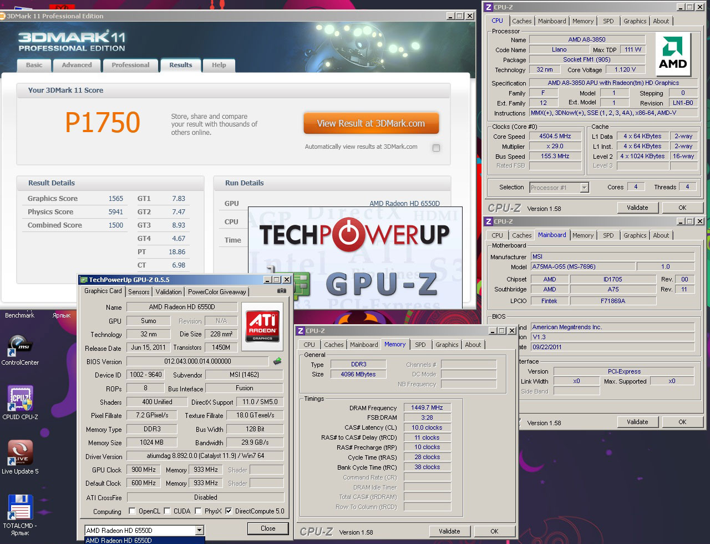Toggle the OpenCL checkbox in GPU-Z
The image size is (710, 544).
point(132,511)
